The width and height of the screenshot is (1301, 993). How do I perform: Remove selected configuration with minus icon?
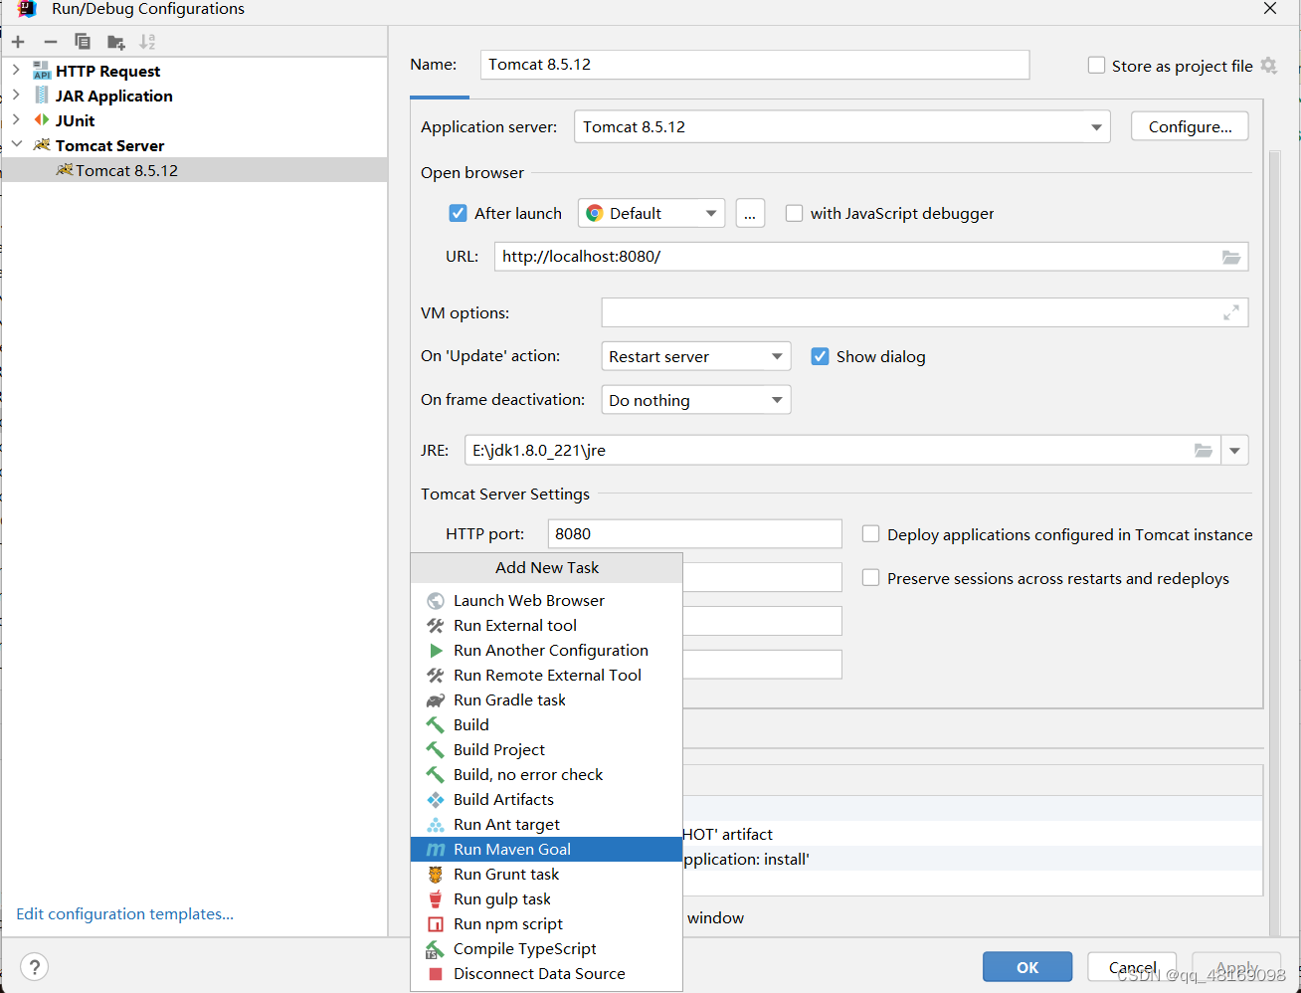[51, 42]
